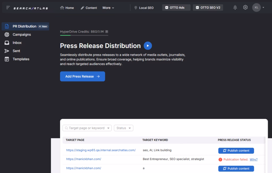
Task: Collapse the sidebar with the hamburger icon
Action: [8, 7]
